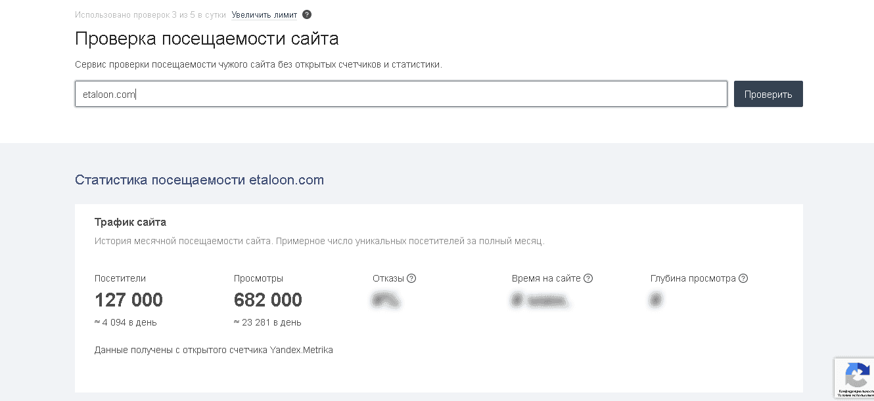Click the question mark icon beside Отказы

(x=411, y=278)
